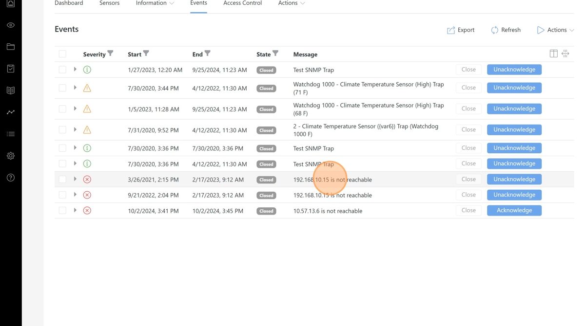Open the Start column filter icon
The height and width of the screenshot is (326, 585).
146,54
